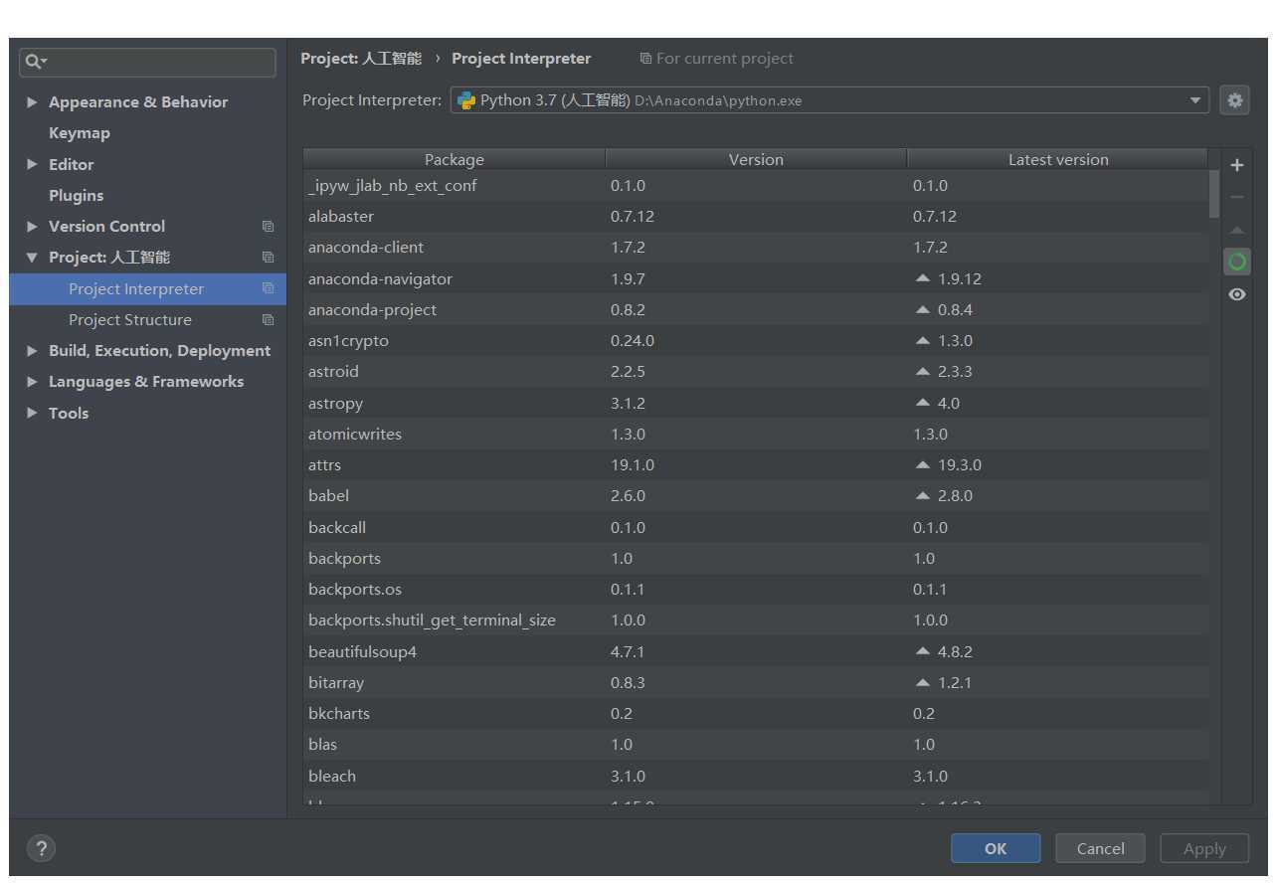Select the bleach package row
This screenshot has height=885, width=1277.
click(756, 776)
